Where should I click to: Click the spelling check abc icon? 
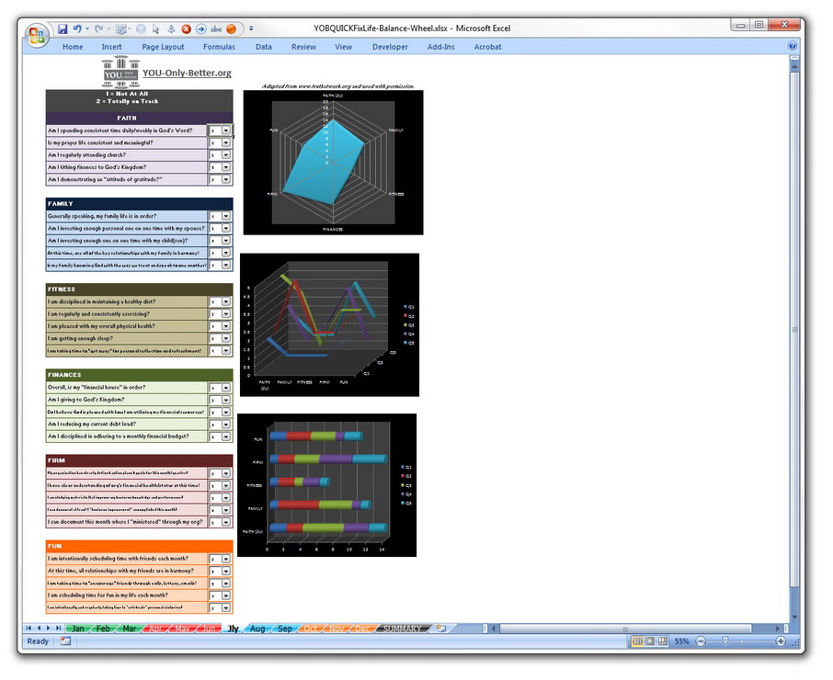point(216,28)
